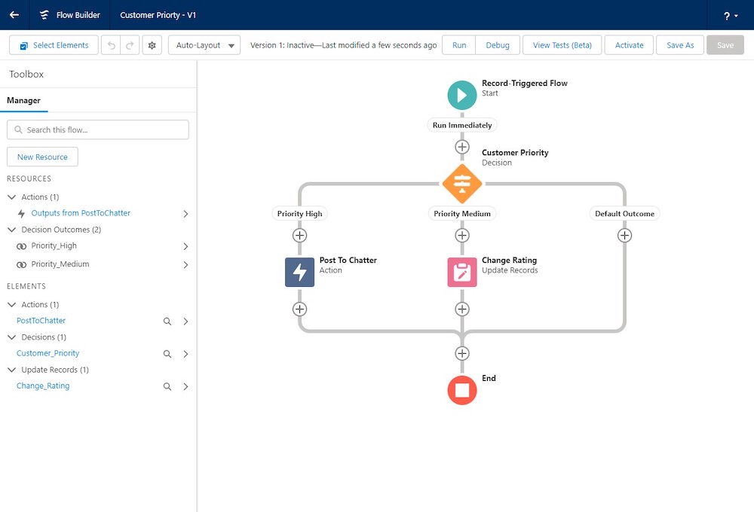This screenshot has height=512, width=754.
Task: Add element below Post To Chatter
Action: click(x=299, y=309)
